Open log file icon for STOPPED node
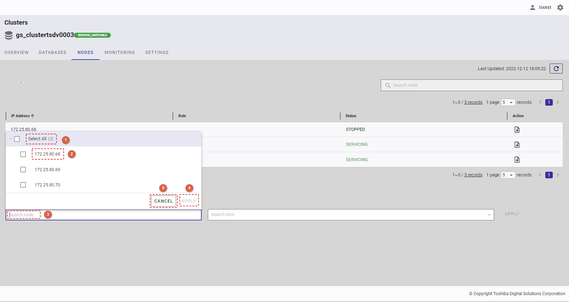The width and height of the screenshot is (569, 302). [x=517, y=130]
